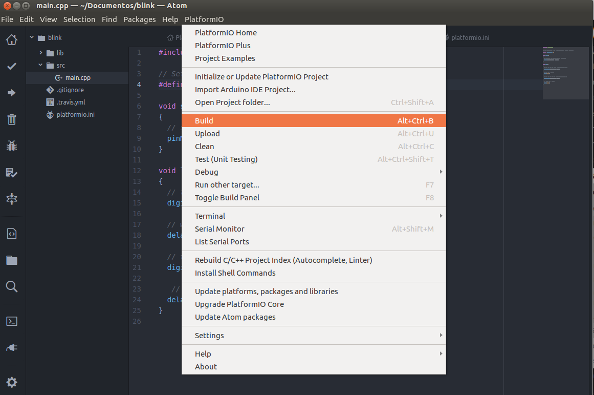Choose Clean from the menu

(x=314, y=147)
